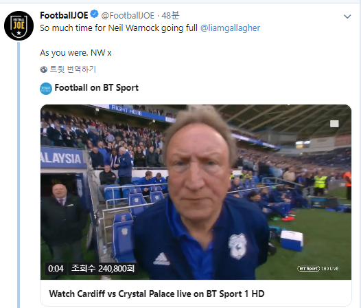Click the 조회수 240,800회 view count label

click(103, 269)
